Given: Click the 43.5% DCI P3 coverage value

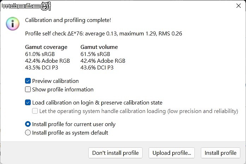Looking at the screenshot, I should pos(42,68).
